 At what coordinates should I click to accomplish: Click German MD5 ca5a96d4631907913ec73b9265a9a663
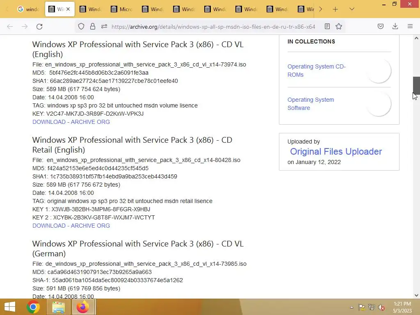click(x=99, y=272)
